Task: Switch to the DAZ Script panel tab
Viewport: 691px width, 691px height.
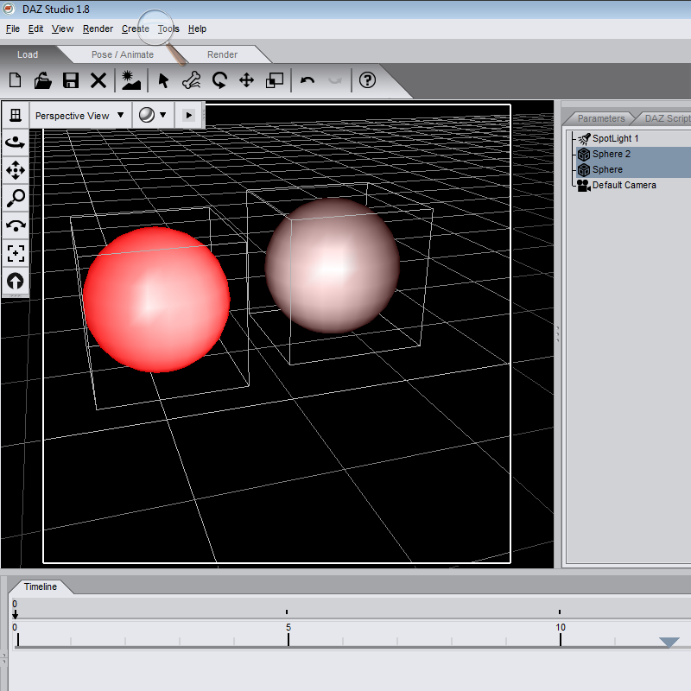Action: tap(666, 118)
